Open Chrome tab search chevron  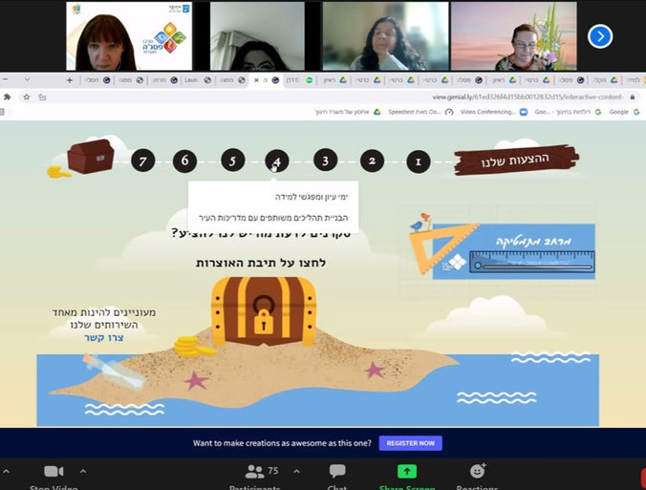(27, 79)
